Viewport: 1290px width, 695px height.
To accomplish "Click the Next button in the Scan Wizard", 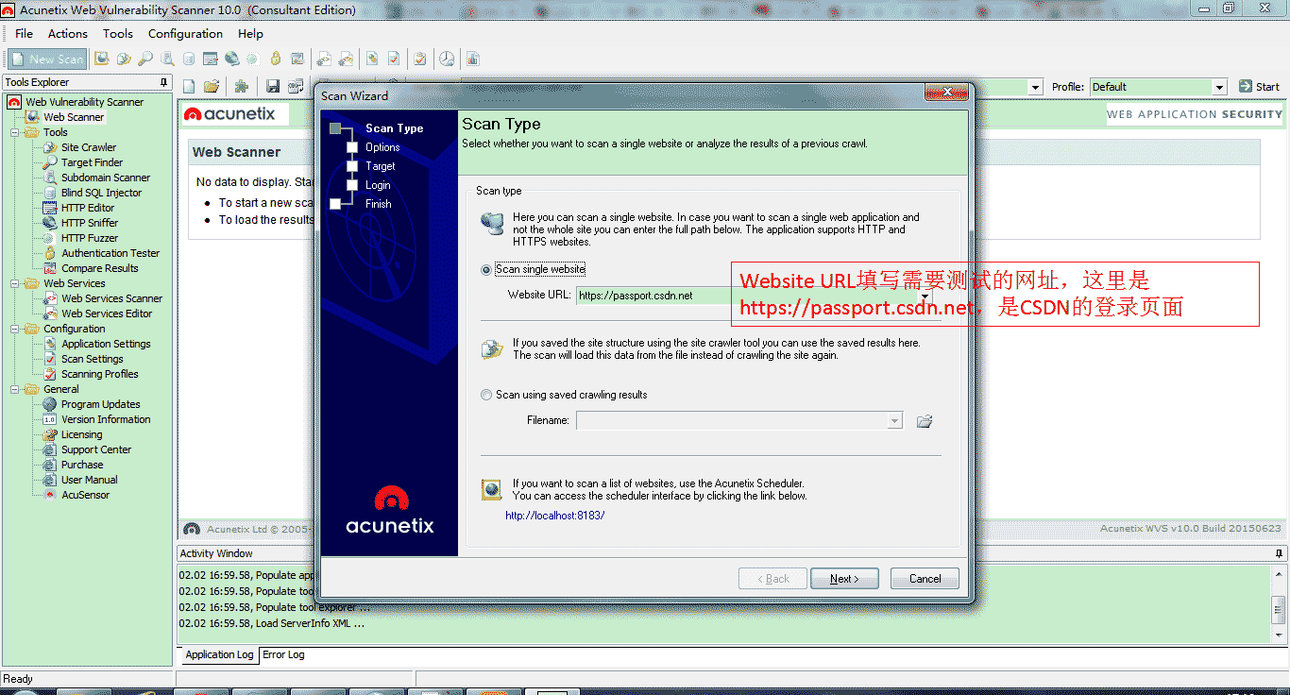I will pos(843,578).
